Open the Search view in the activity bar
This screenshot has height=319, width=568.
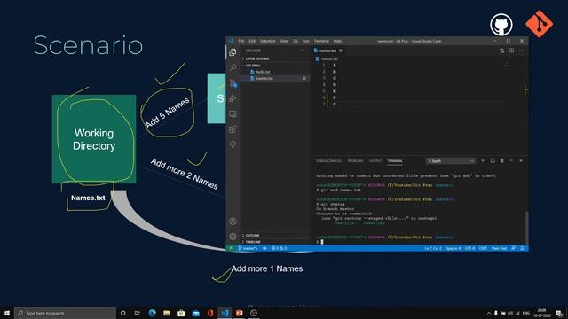pyautogui.click(x=233, y=67)
